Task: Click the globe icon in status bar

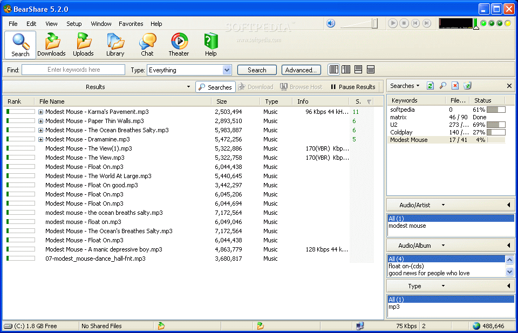Action: [476, 326]
